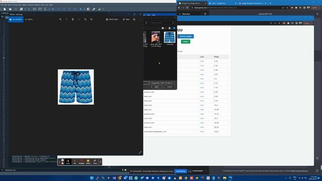The height and width of the screenshot is (181, 322).
Task: Create new file in Spyder toolbar
Action: [x=5, y=9]
